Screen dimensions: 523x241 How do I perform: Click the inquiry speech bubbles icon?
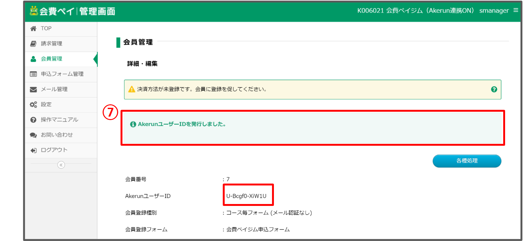[x=33, y=135]
